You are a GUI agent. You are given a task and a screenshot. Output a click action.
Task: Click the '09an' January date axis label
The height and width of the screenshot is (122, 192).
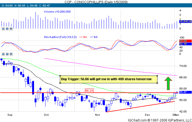point(176,115)
